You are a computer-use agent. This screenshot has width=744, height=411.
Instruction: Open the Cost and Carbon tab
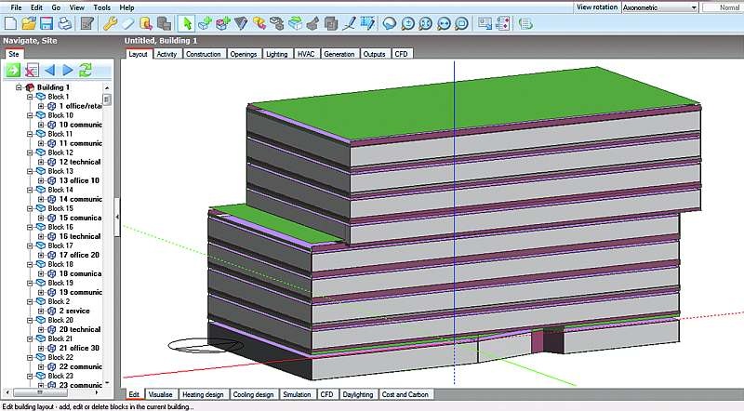coord(405,394)
